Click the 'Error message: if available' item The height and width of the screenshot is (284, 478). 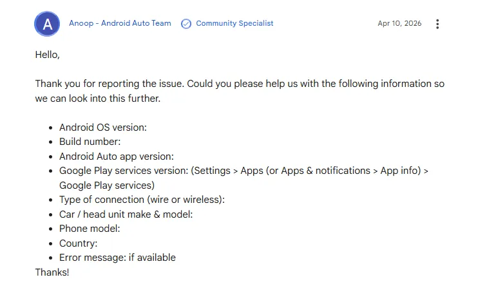click(117, 258)
